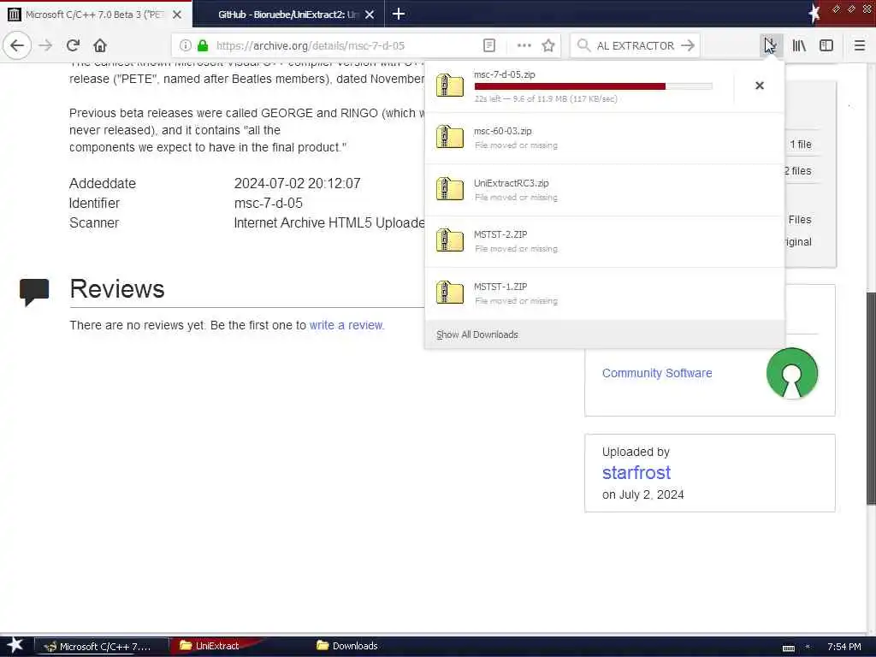Open the browser home page
The height and width of the screenshot is (657, 876).
pos(100,45)
